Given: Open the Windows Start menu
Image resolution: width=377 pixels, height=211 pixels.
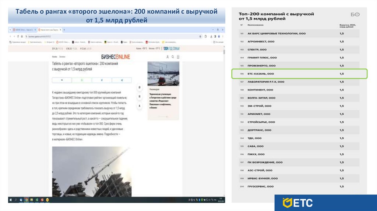Looking at the screenshot, I should coord(11,200).
